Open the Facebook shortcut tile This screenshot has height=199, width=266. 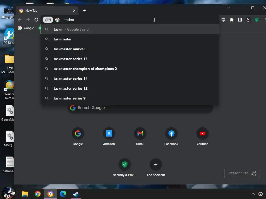click(x=171, y=137)
